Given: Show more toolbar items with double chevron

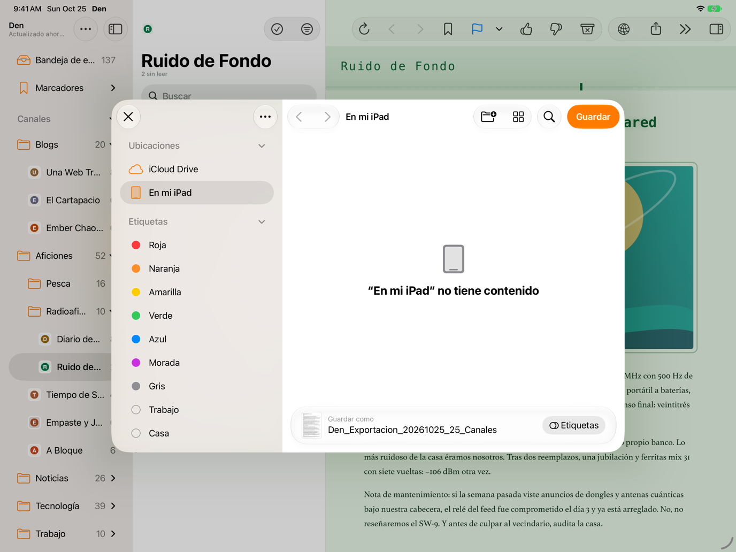Looking at the screenshot, I should coord(685,29).
